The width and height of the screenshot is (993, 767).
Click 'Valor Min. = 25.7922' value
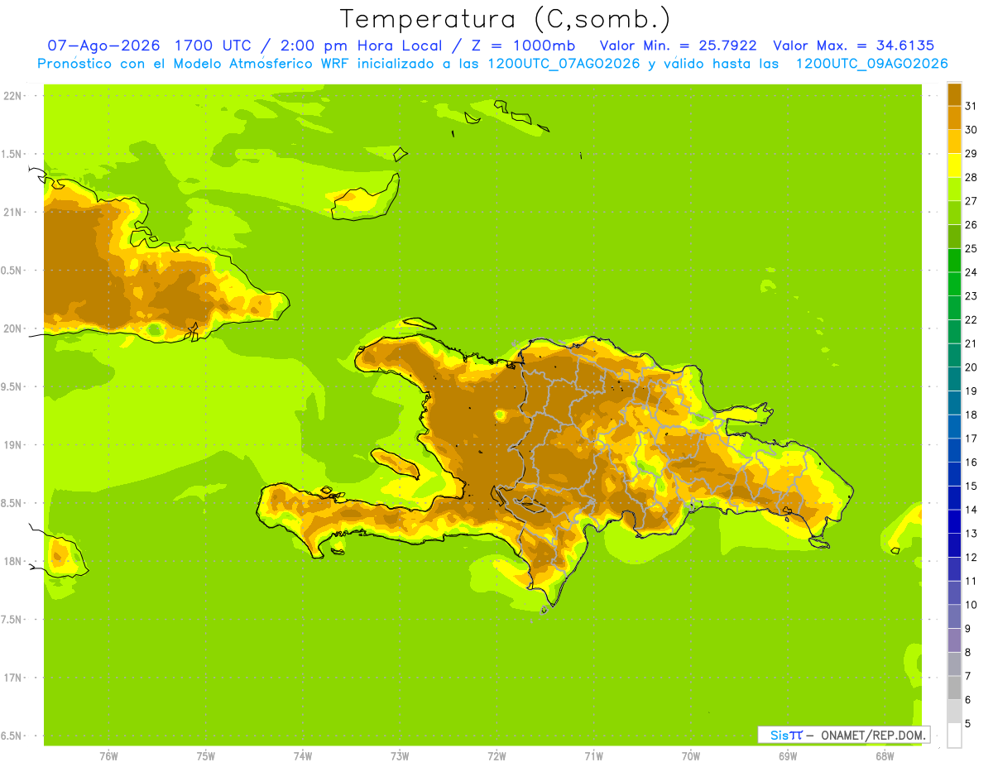pos(678,46)
